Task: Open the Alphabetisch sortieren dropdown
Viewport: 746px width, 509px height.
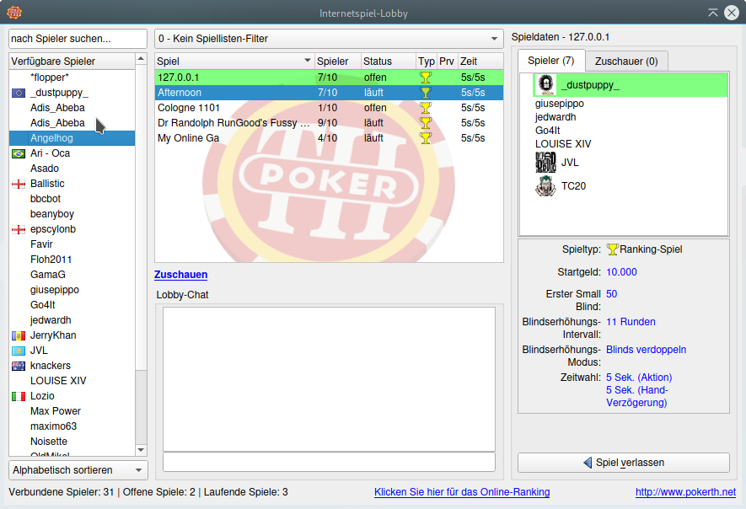Action: (x=78, y=470)
